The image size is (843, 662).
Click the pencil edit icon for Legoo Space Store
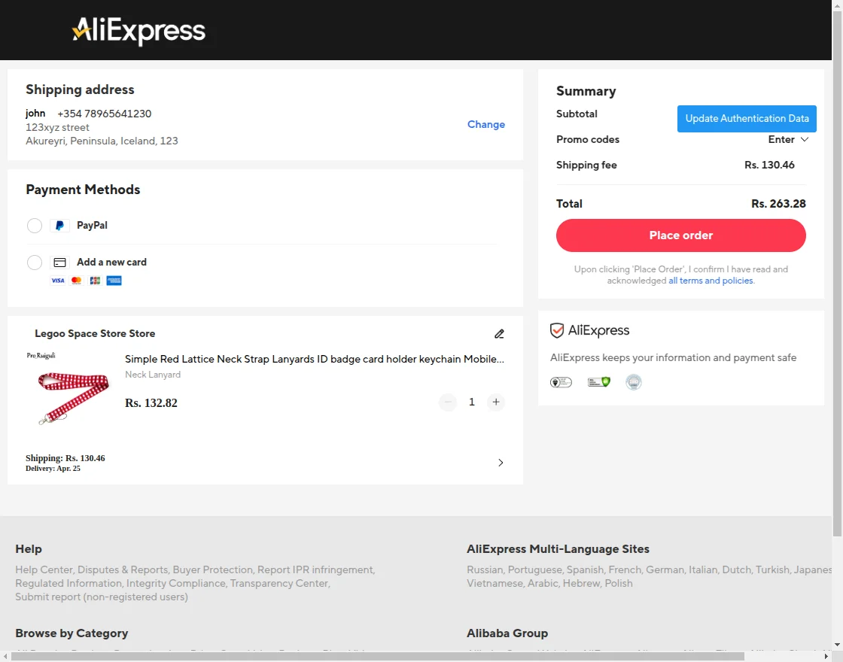click(500, 334)
